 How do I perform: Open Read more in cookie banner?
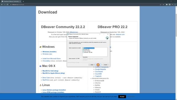tap(131, 97)
